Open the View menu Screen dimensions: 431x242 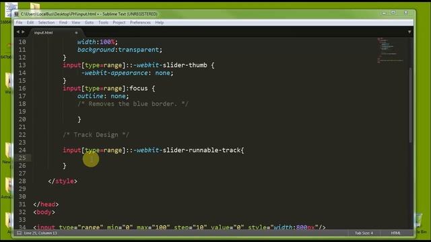[x=76, y=22]
